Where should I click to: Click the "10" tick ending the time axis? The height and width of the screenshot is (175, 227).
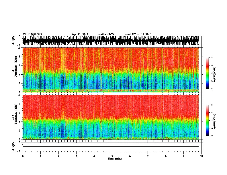click(201, 156)
